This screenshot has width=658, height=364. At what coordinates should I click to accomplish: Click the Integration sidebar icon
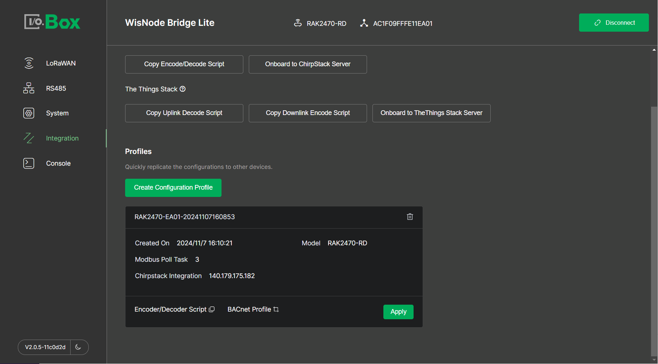[29, 138]
